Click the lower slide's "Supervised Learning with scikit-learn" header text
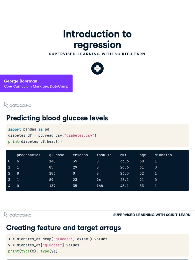 point(152,215)
